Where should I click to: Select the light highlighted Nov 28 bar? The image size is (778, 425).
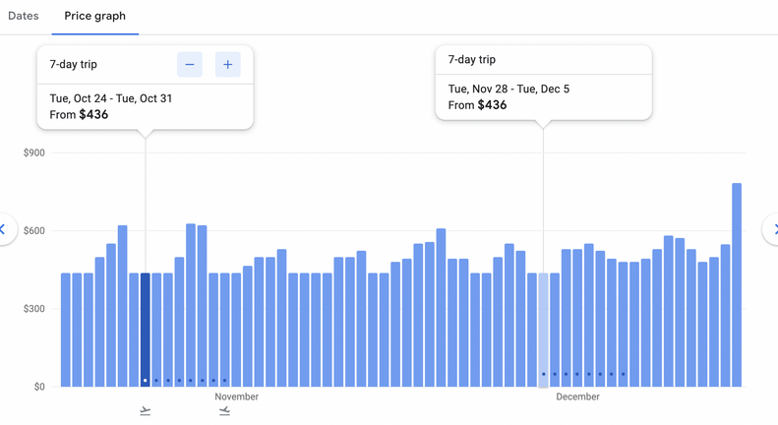(x=544, y=330)
